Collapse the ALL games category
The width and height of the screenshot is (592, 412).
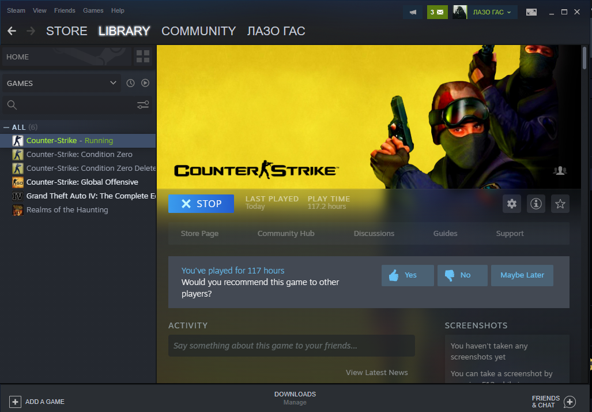[x=6, y=127]
